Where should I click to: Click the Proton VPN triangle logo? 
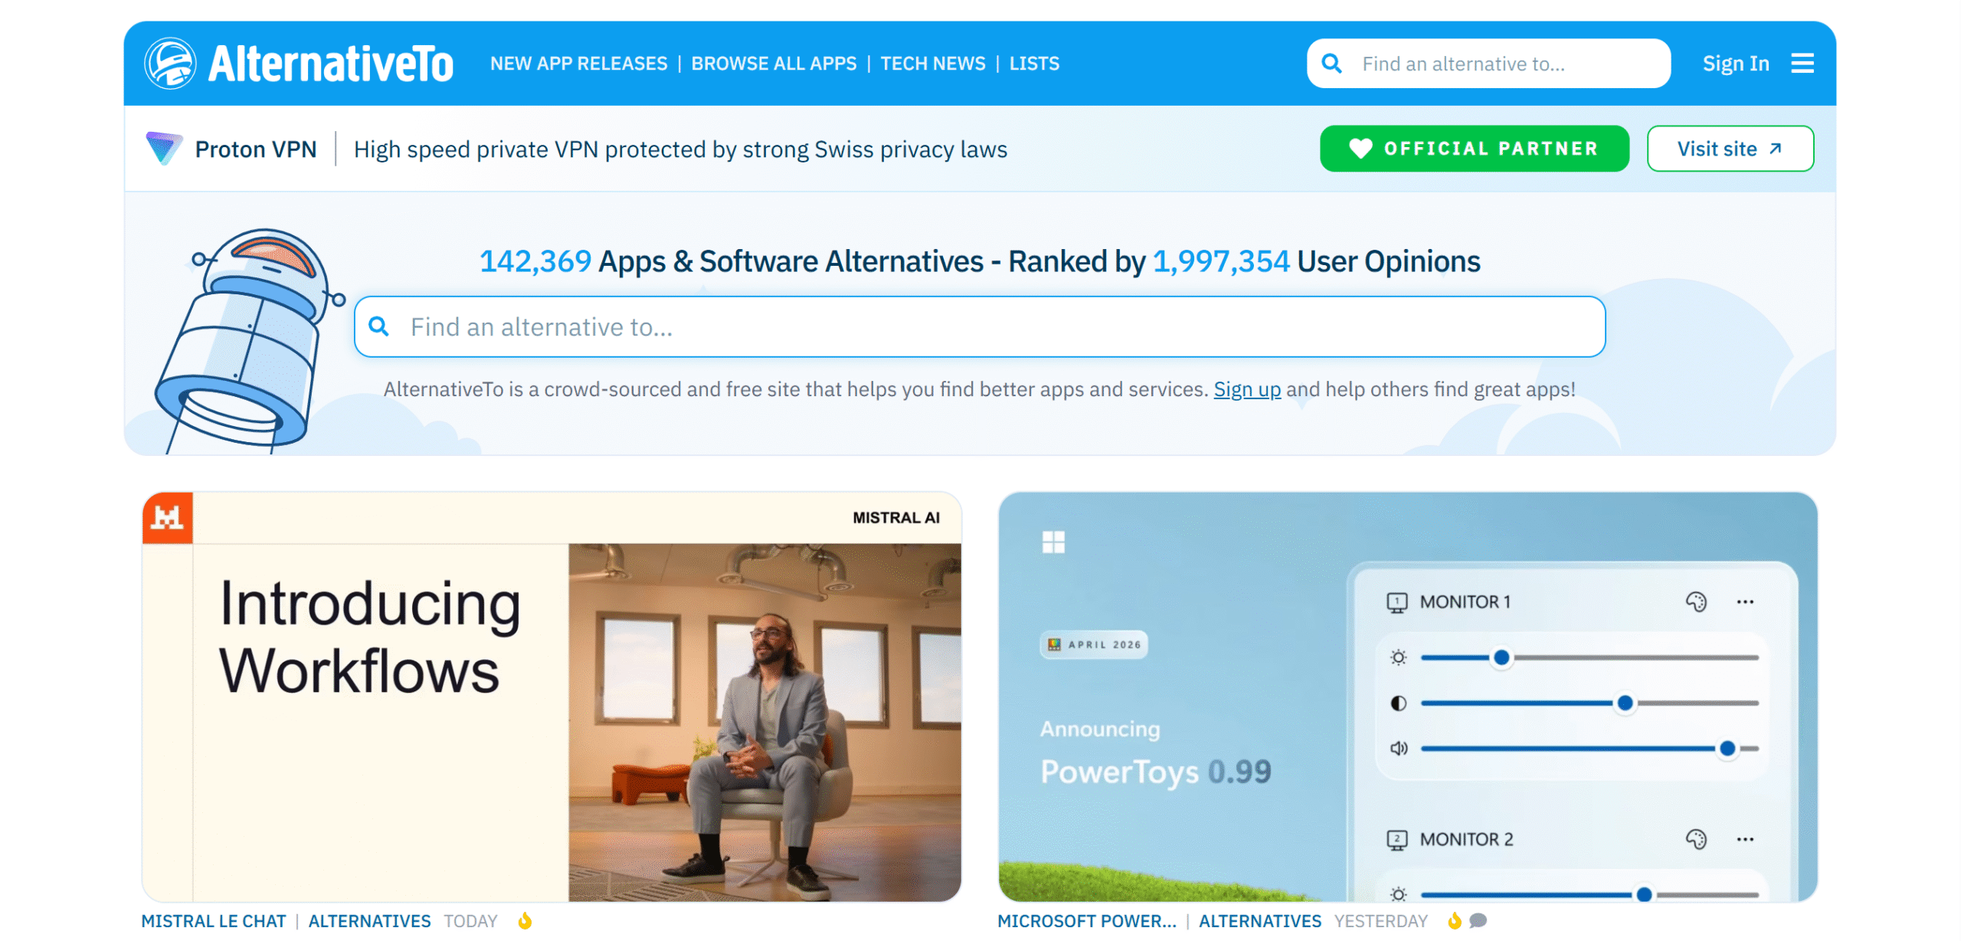[x=164, y=148]
